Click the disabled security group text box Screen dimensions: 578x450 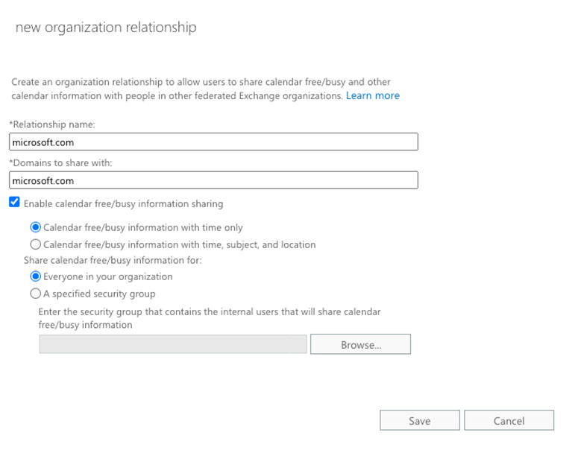pyautogui.click(x=173, y=344)
